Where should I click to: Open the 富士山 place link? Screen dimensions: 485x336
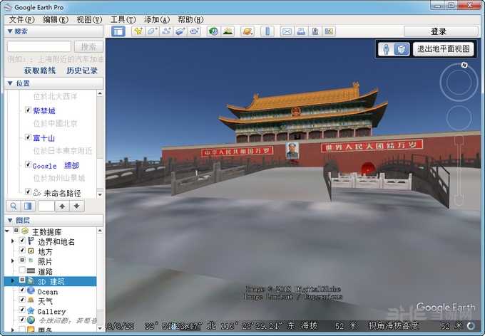[x=44, y=137]
